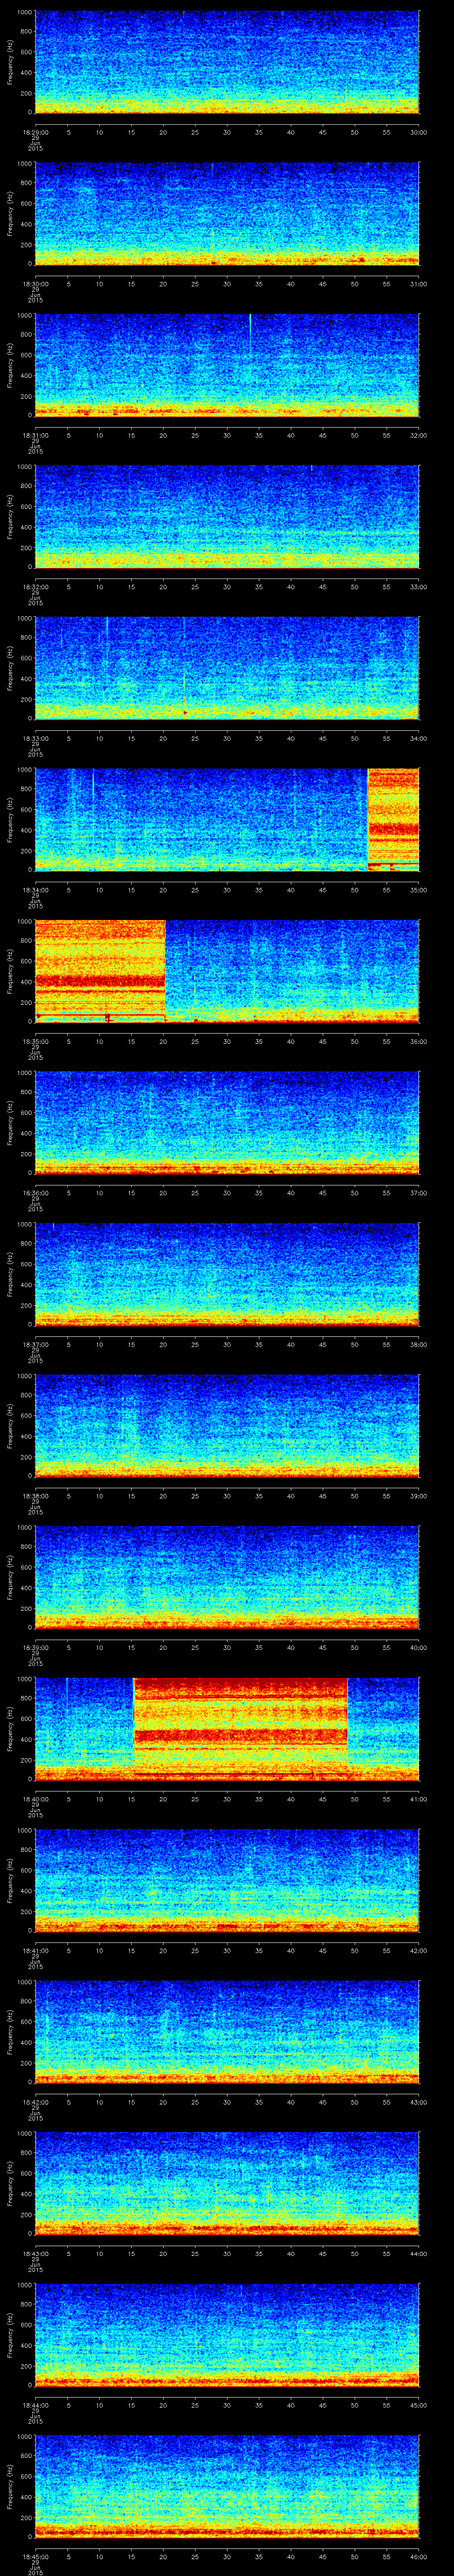Open the 18:38:00 spectrogram panel
The height and width of the screenshot is (2576, 454).
pyautogui.click(x=227, y=1425)
